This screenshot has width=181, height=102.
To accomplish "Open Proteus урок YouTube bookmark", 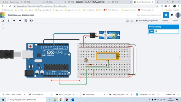I will tap(146, 10).
